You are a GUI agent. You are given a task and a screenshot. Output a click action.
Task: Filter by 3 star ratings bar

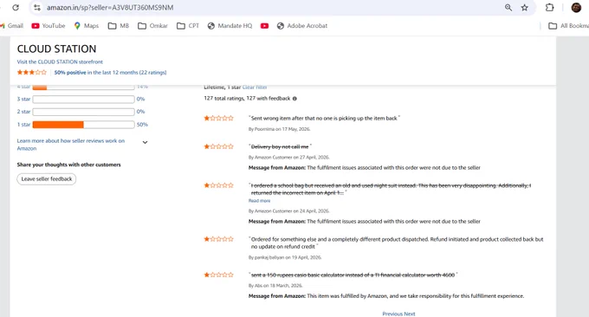pyautogui.click(x=83, y=99)
